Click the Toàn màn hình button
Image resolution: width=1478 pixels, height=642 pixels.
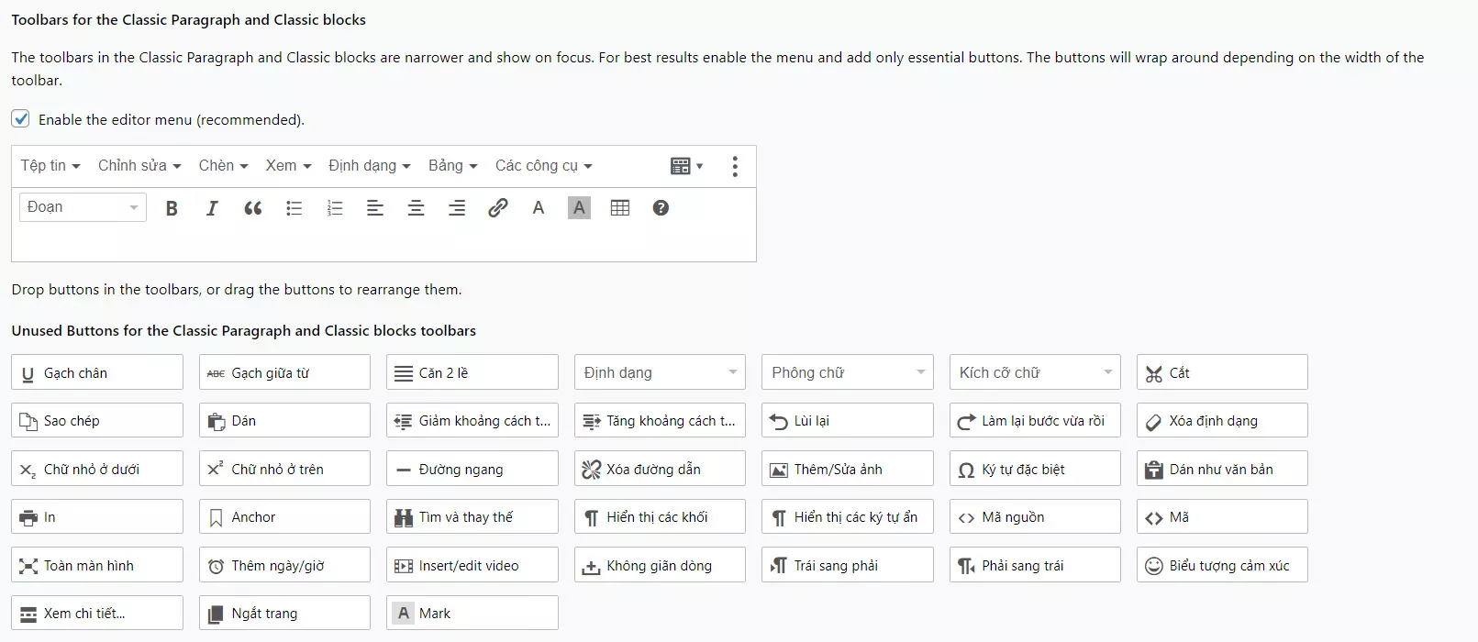(97, 565)
